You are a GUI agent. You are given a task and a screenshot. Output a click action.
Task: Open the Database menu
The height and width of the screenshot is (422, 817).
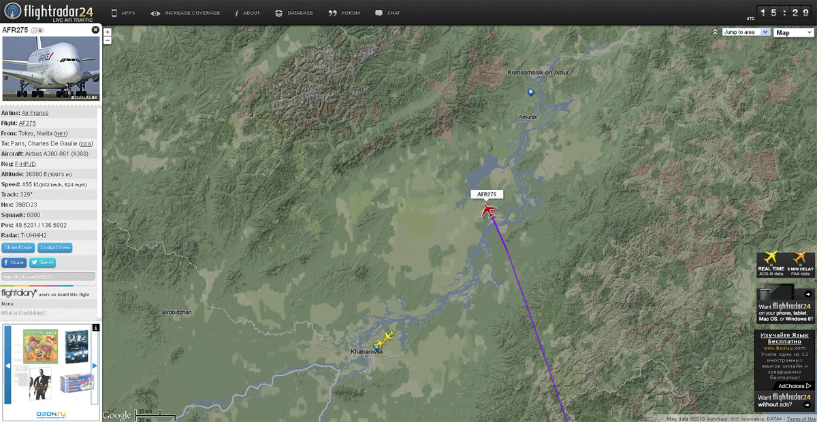294,13
